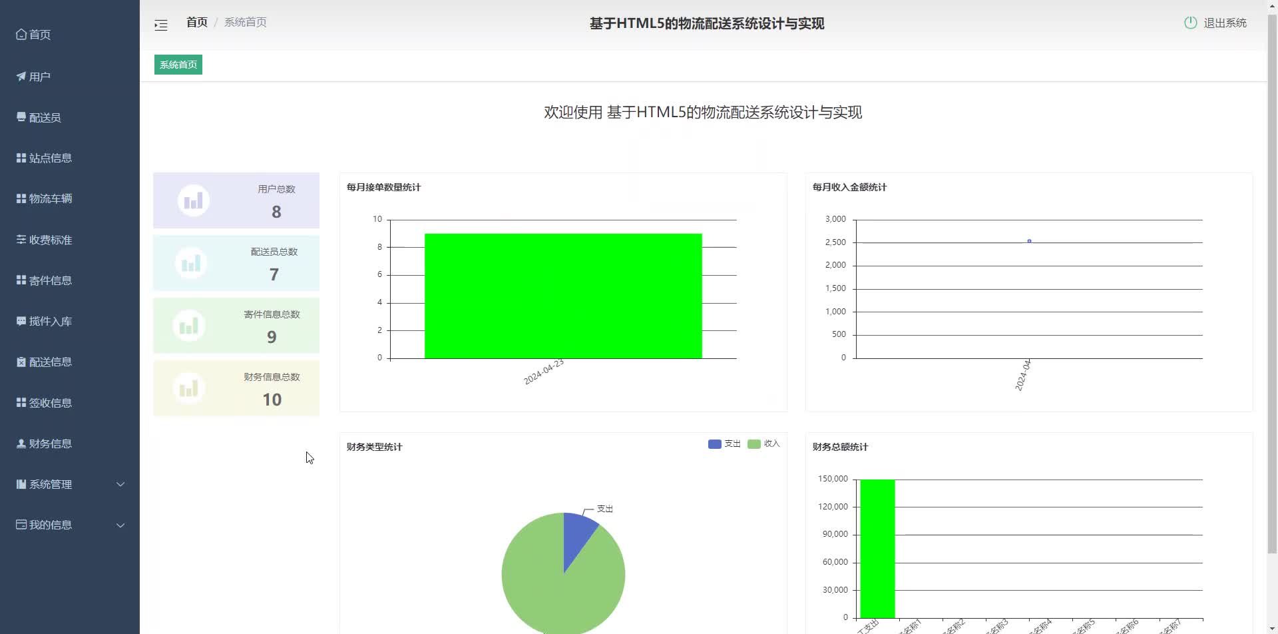1278x634 pixels.
Task: Click the icon beside 配送员
Action: pyautogui.click(x=21, y=117)
